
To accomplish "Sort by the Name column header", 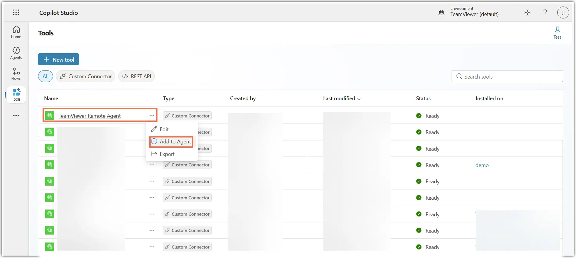I will pyautogui.click(x=51, y=98).
